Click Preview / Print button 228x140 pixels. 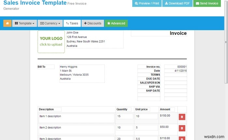[147, 3]
